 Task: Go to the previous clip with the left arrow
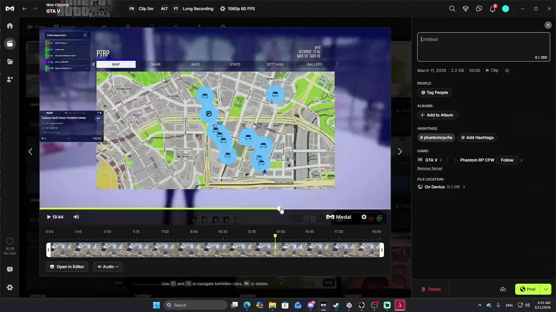coord(30,152)
